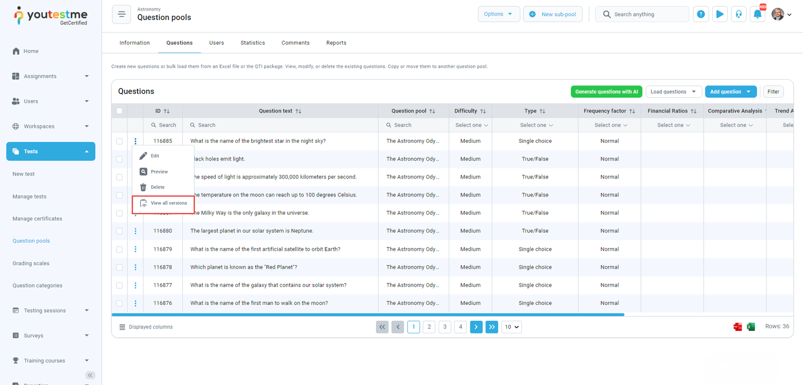Click the blue play icon in header
The width and height of the screenshot is (803, 385).
(x=720, y=15)
